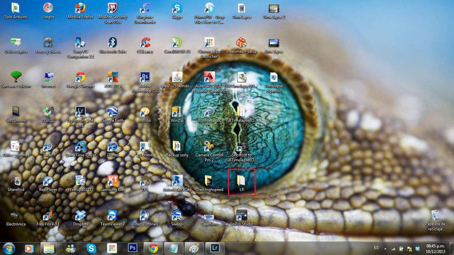Open the Samsung Kies shortcut
Image resolution: width=454 pixels, height=255 pixels.
click(x=113, y=184)
